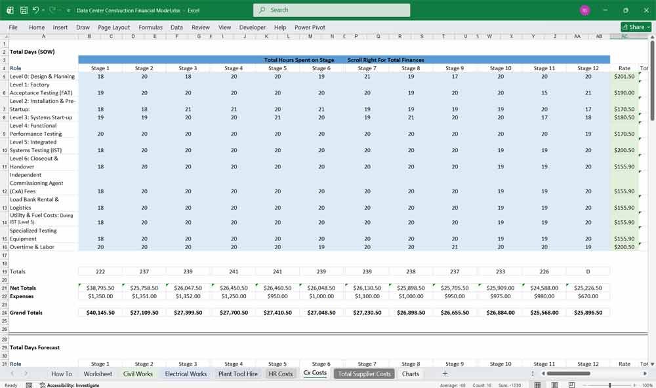The image size is (656, 388).
Task: Click the Grand Total $25,896.50 cell
Action: coord(588,313)
